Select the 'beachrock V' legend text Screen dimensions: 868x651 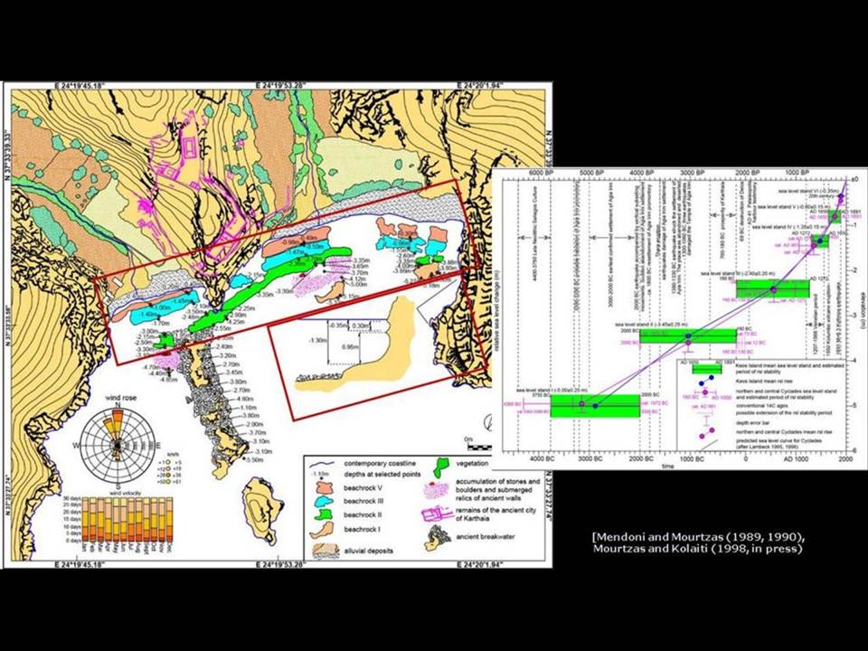363,488
